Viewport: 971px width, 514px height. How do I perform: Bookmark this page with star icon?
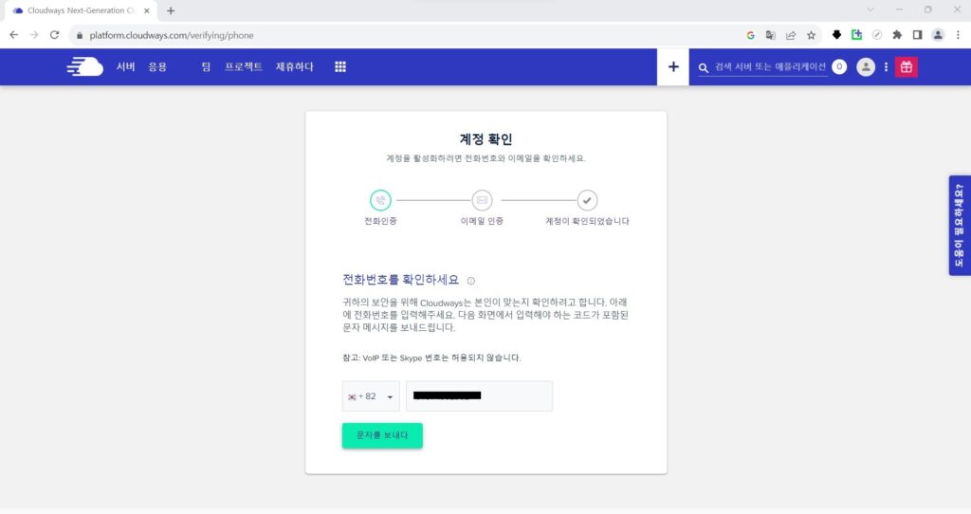point(812,35)
